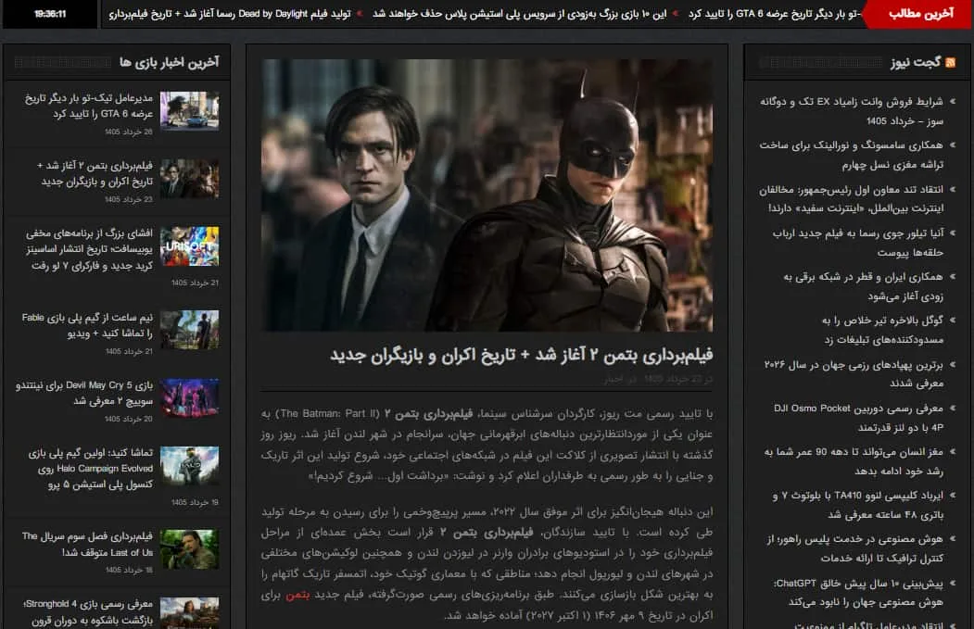Open news about Lenovo TA410 iPad keyboard
The image size is (974, 629).
click(858, 505)
